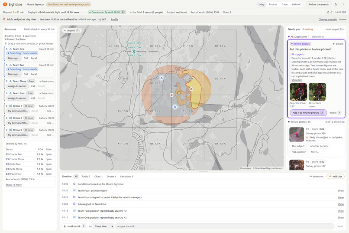Grab the drag handle on Drone 1 row
This screenshot has height=233, width=349.
6,106
